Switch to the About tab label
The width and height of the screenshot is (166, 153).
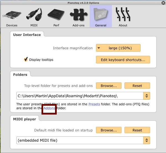click(123, 25)
